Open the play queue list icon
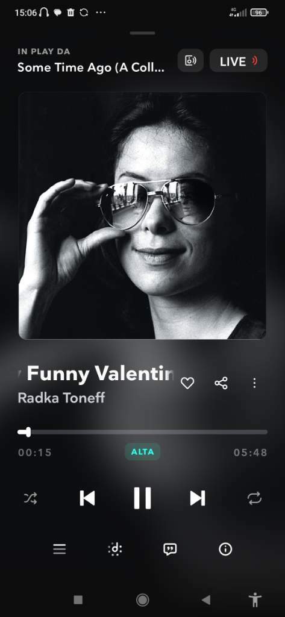Screen dimensions: 285x617 tap(60, 549)
